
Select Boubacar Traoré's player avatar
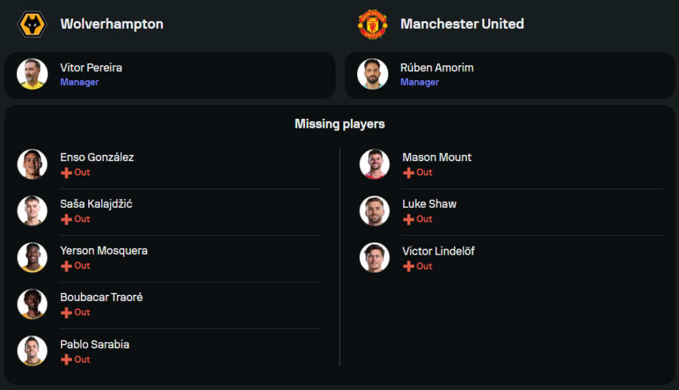[32, 304]
